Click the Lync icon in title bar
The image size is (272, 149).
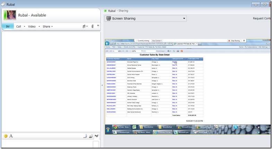coord(3,5)
